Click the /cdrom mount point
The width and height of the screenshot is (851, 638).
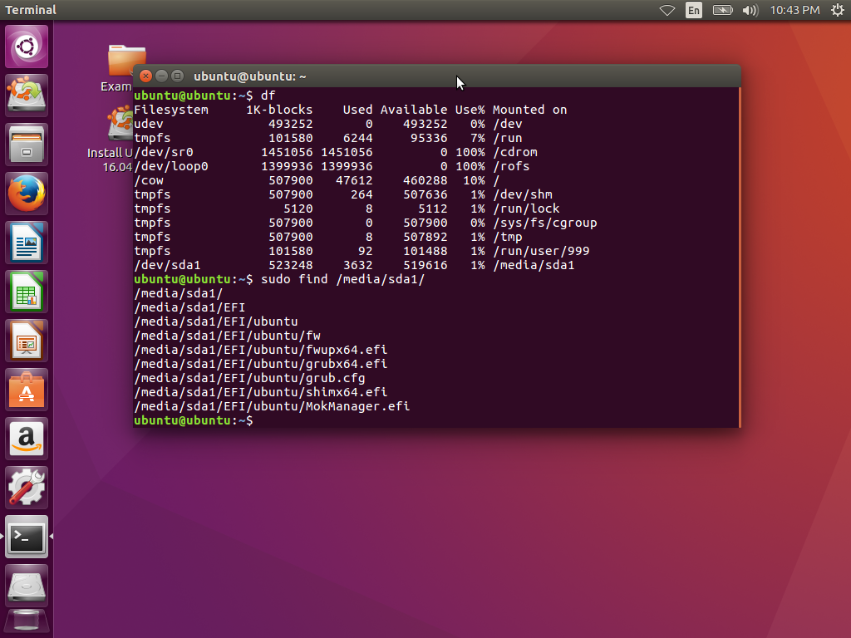[515, 153]
